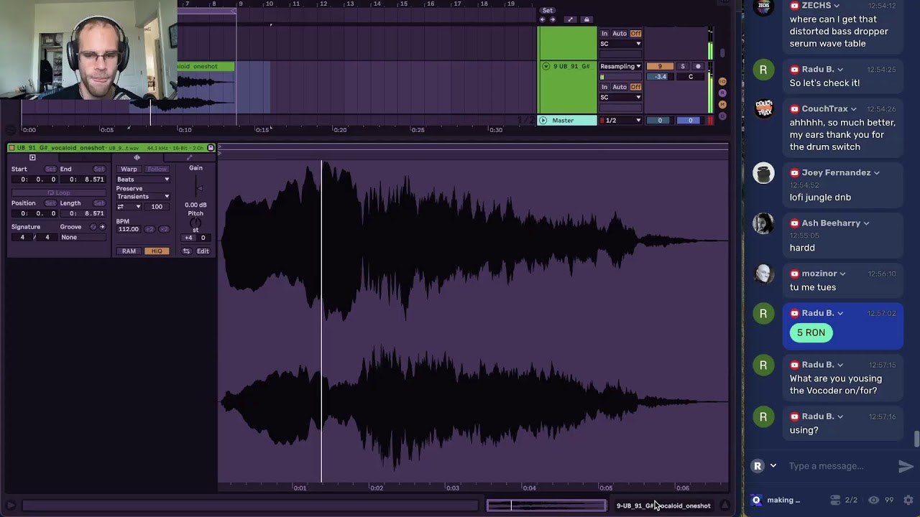Click the Groove None selector
Screen dimensions: 920x517
(x=83, y=237)
